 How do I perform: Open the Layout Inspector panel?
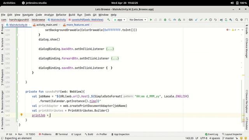[x=232, y=134]
